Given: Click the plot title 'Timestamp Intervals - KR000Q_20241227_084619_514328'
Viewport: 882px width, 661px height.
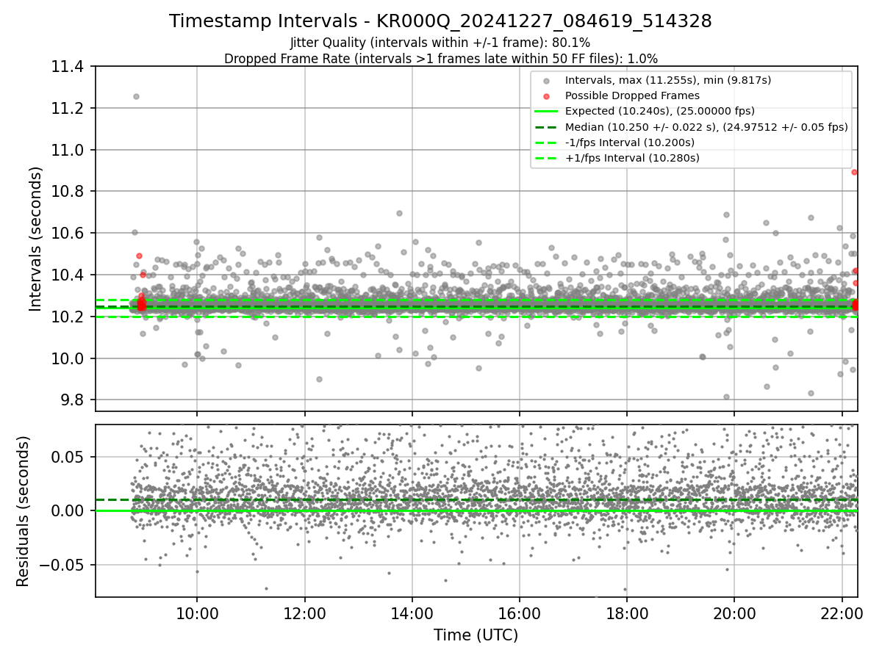Looking at the screenshot, I should click(440, 21).
